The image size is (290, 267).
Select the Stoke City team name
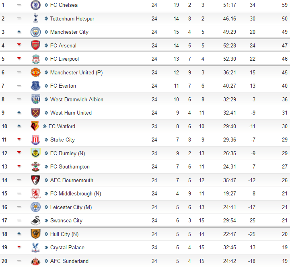pos(62,140)
